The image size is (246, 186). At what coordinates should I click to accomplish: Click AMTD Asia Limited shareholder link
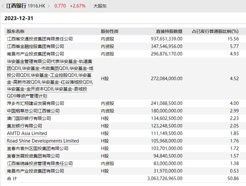(x=27, y=133)
